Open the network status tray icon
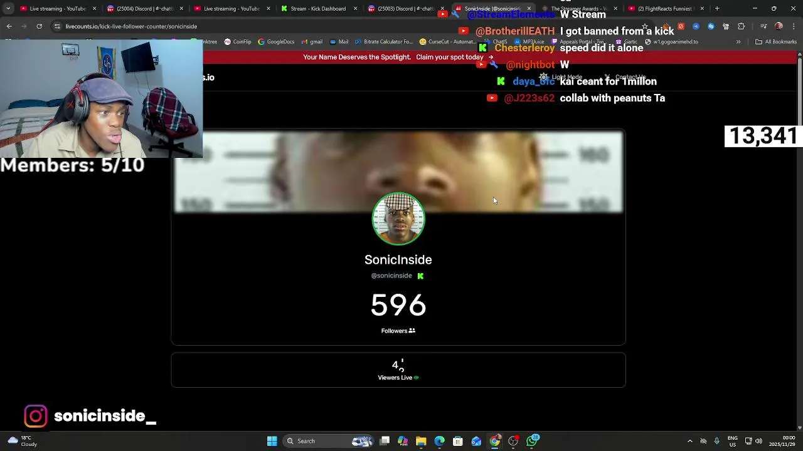 point(748,441)
